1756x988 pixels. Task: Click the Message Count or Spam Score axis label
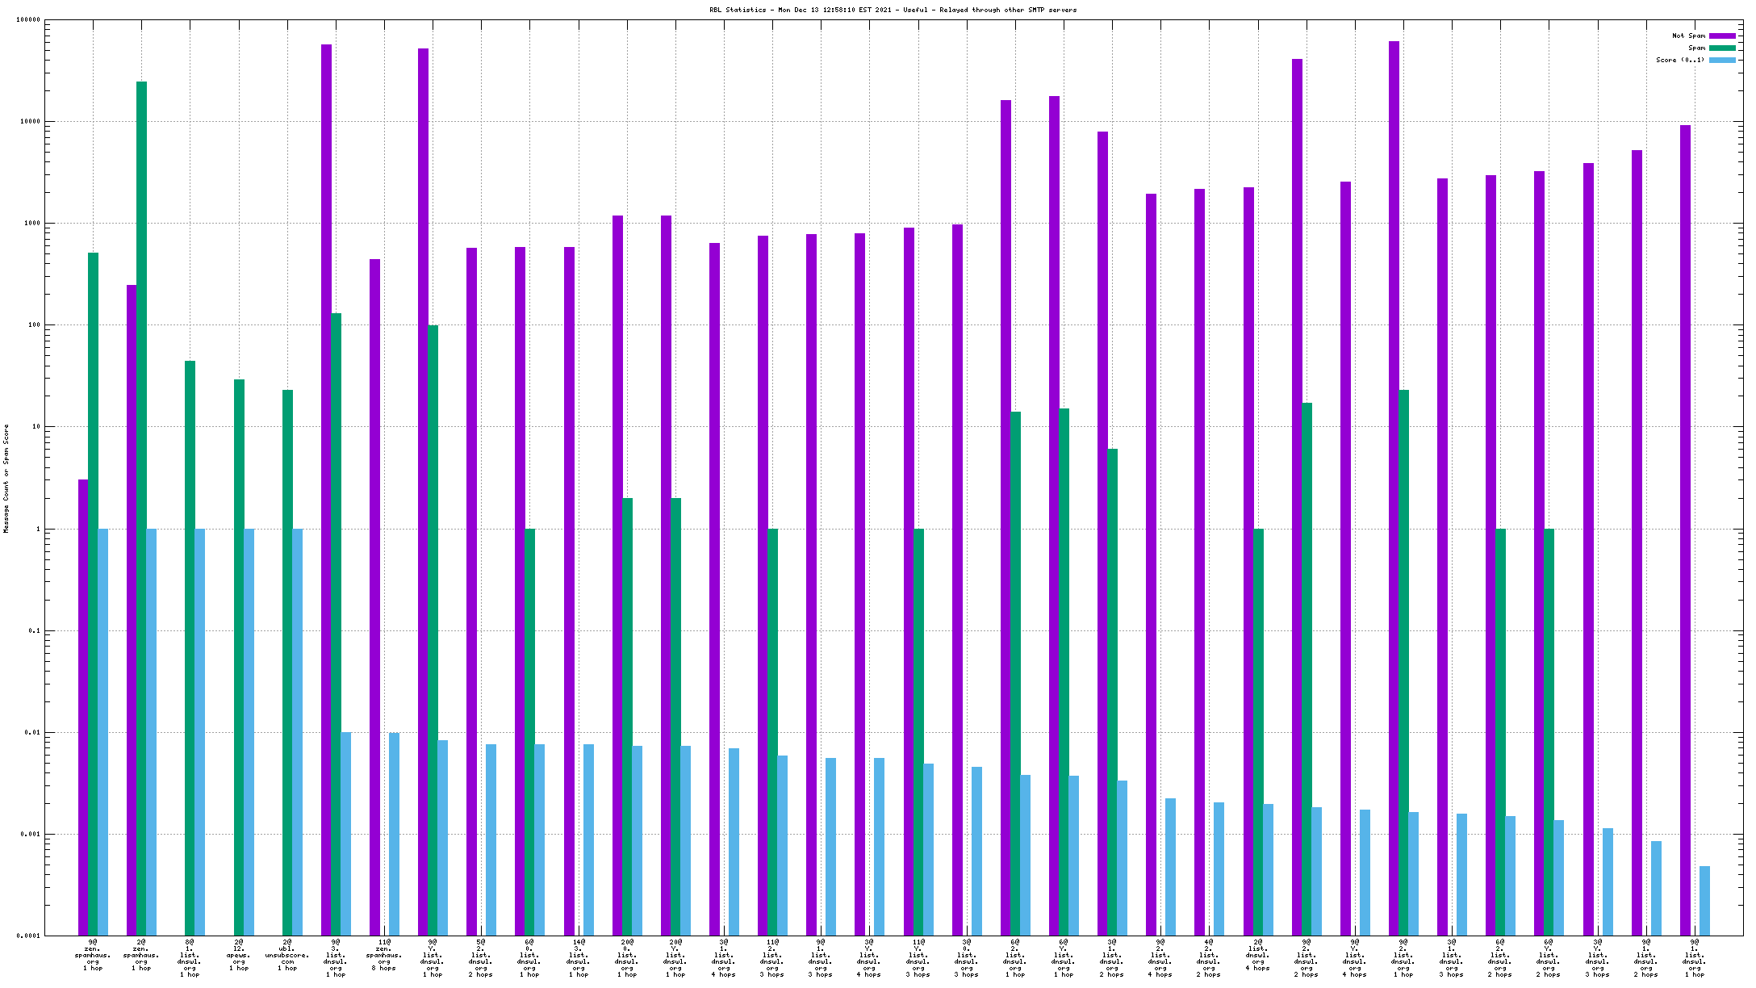[6, 479]
